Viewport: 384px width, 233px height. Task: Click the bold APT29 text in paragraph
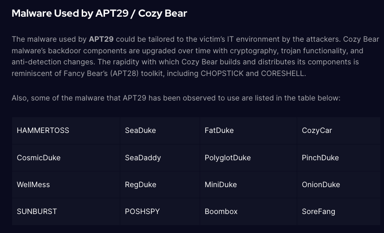pos(101,39)
